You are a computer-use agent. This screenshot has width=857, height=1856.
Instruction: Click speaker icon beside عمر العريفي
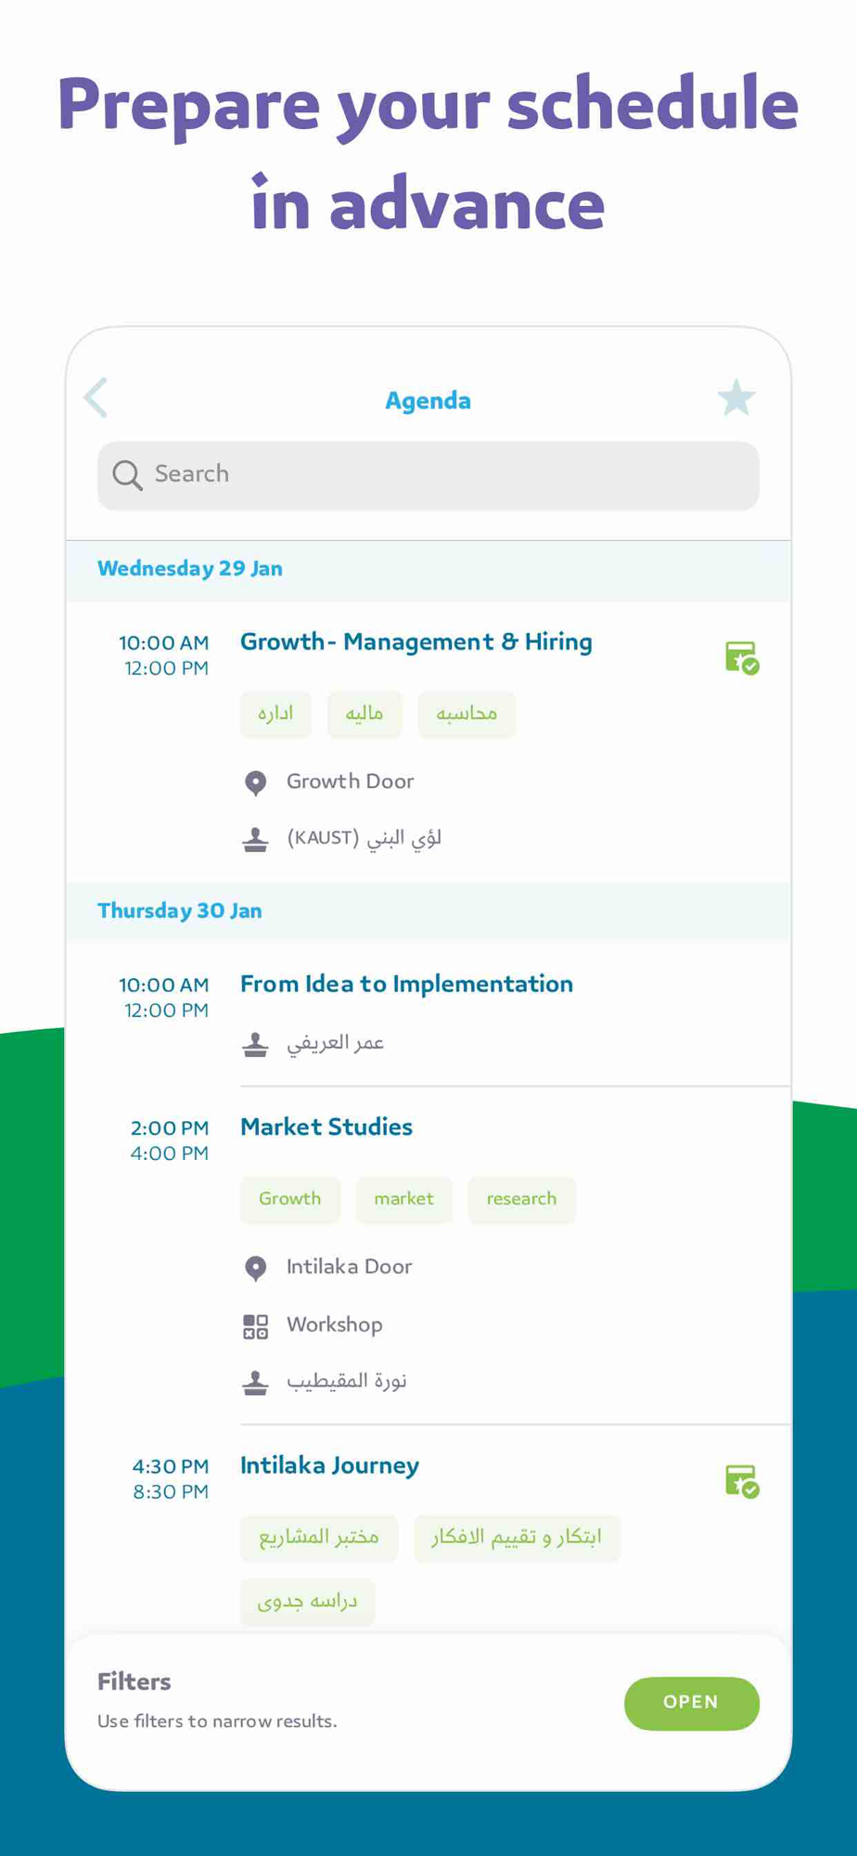(255, 1045)
